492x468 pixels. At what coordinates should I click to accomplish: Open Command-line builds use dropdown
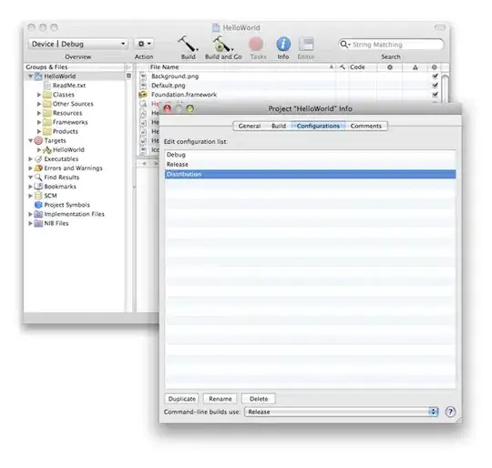[342, 412]
